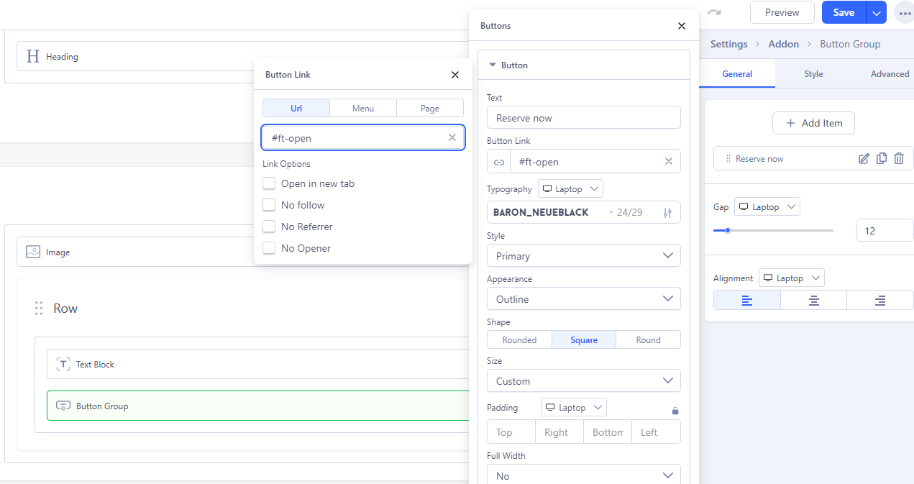Clear the Button Link field in Buttons panel
This screenshot has width=914, height=484.
click(x=668, y=162)
